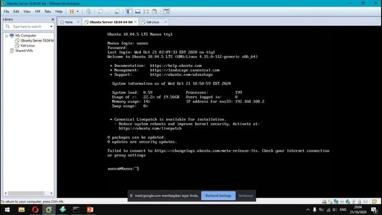
Task: Open PowerPoint from the taskbar
Action: point(90,210)
